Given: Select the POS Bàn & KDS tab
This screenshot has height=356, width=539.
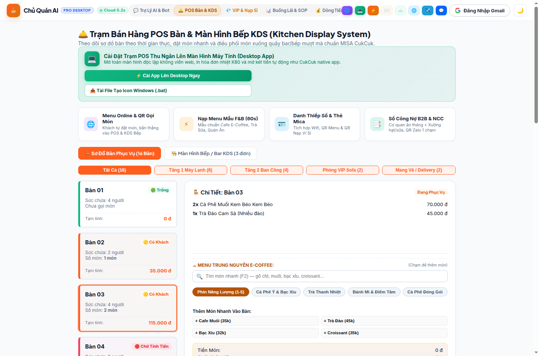Looking at the screenshot, I should pos(198,10).
